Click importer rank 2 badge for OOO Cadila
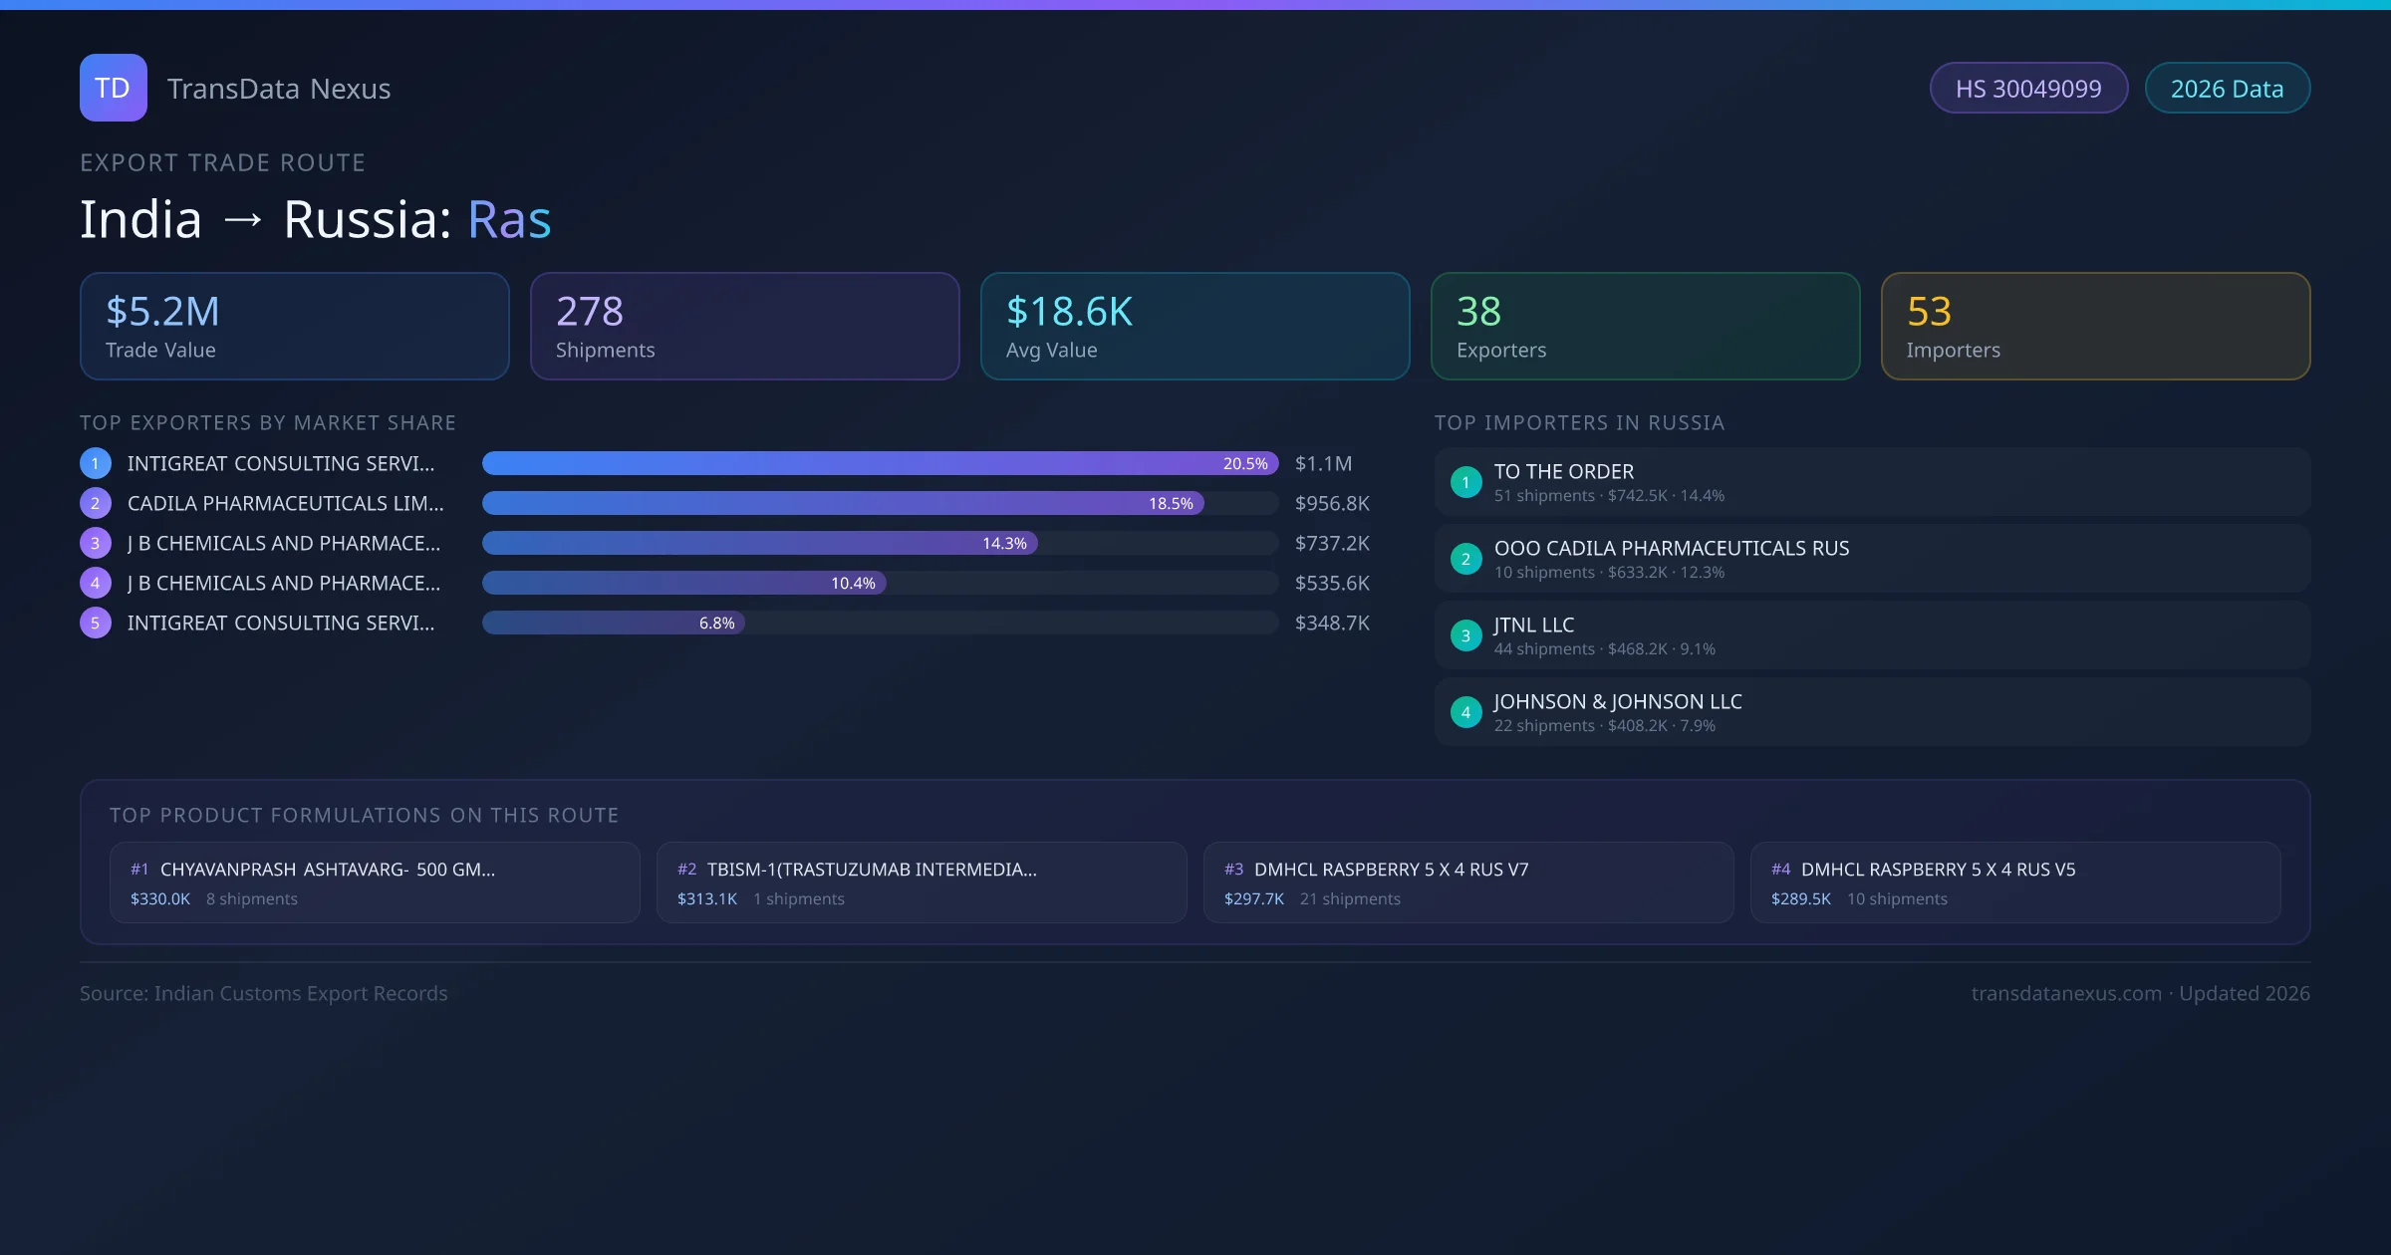 point(1465,559)
